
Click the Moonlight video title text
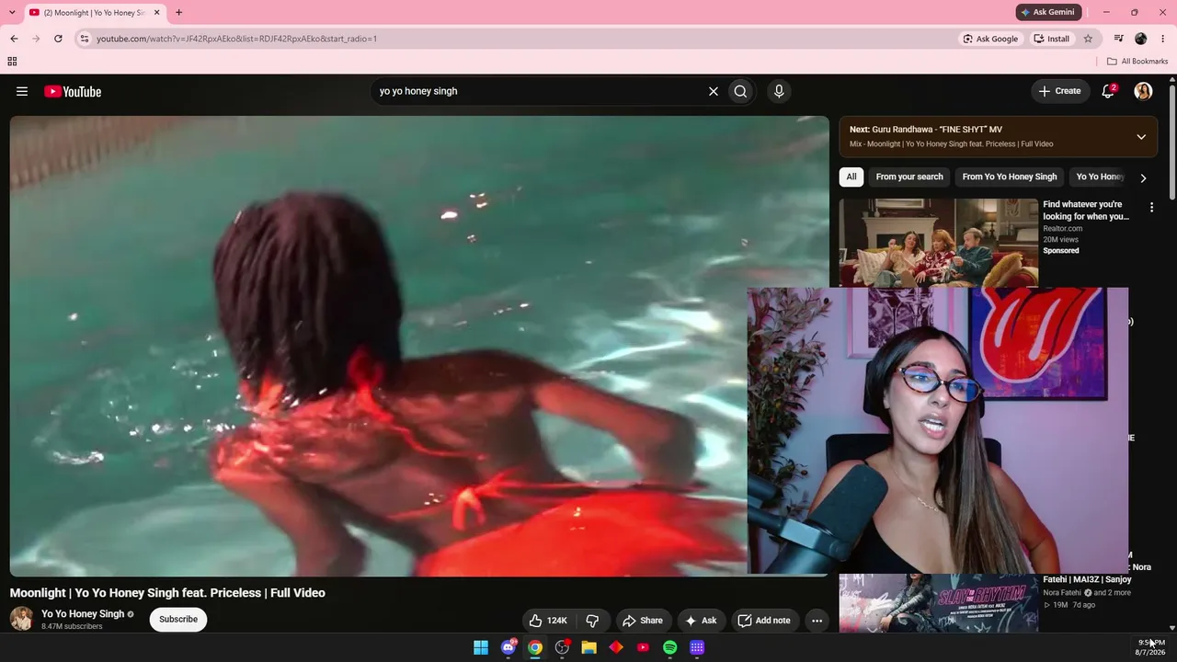pyautogui.click(x=167, y=593)
